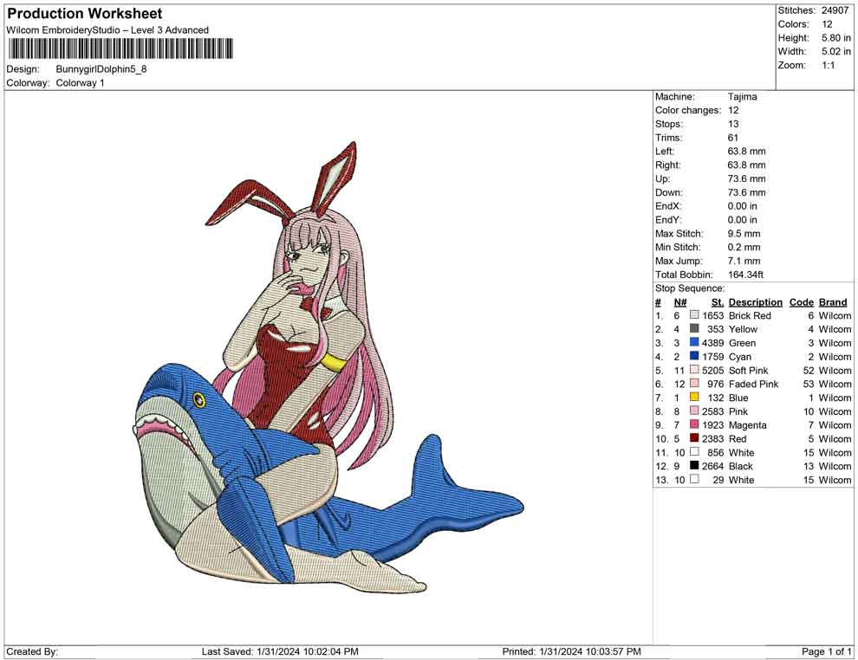
Task: Click the Total Bobbin value '164.34ft'
Action: 746,275
